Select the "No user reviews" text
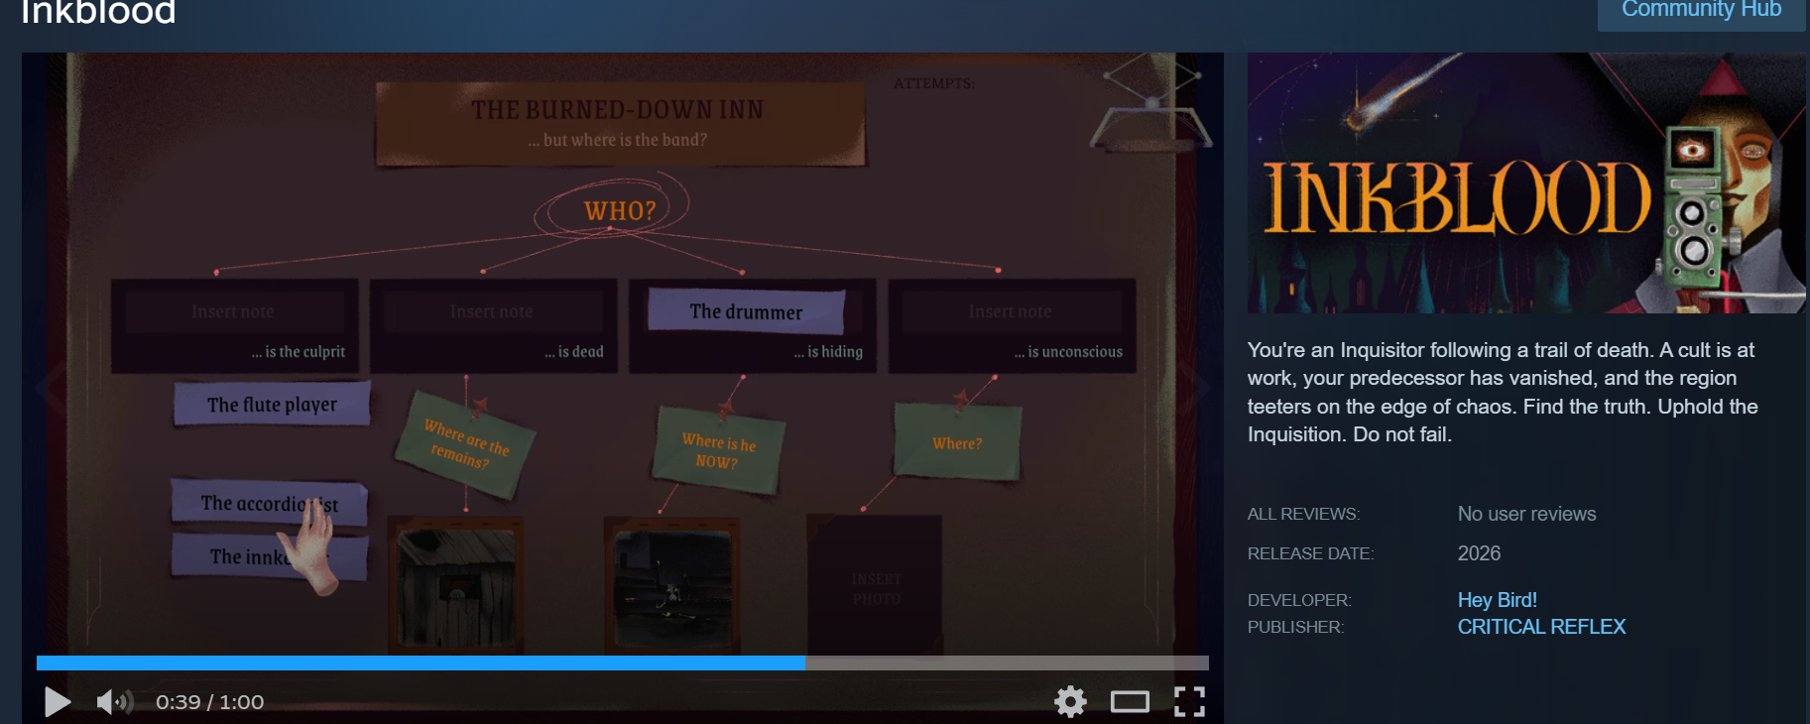The width and height of the screenshot is (1810, 724). pyautogui.click(x=1526, y=514)
